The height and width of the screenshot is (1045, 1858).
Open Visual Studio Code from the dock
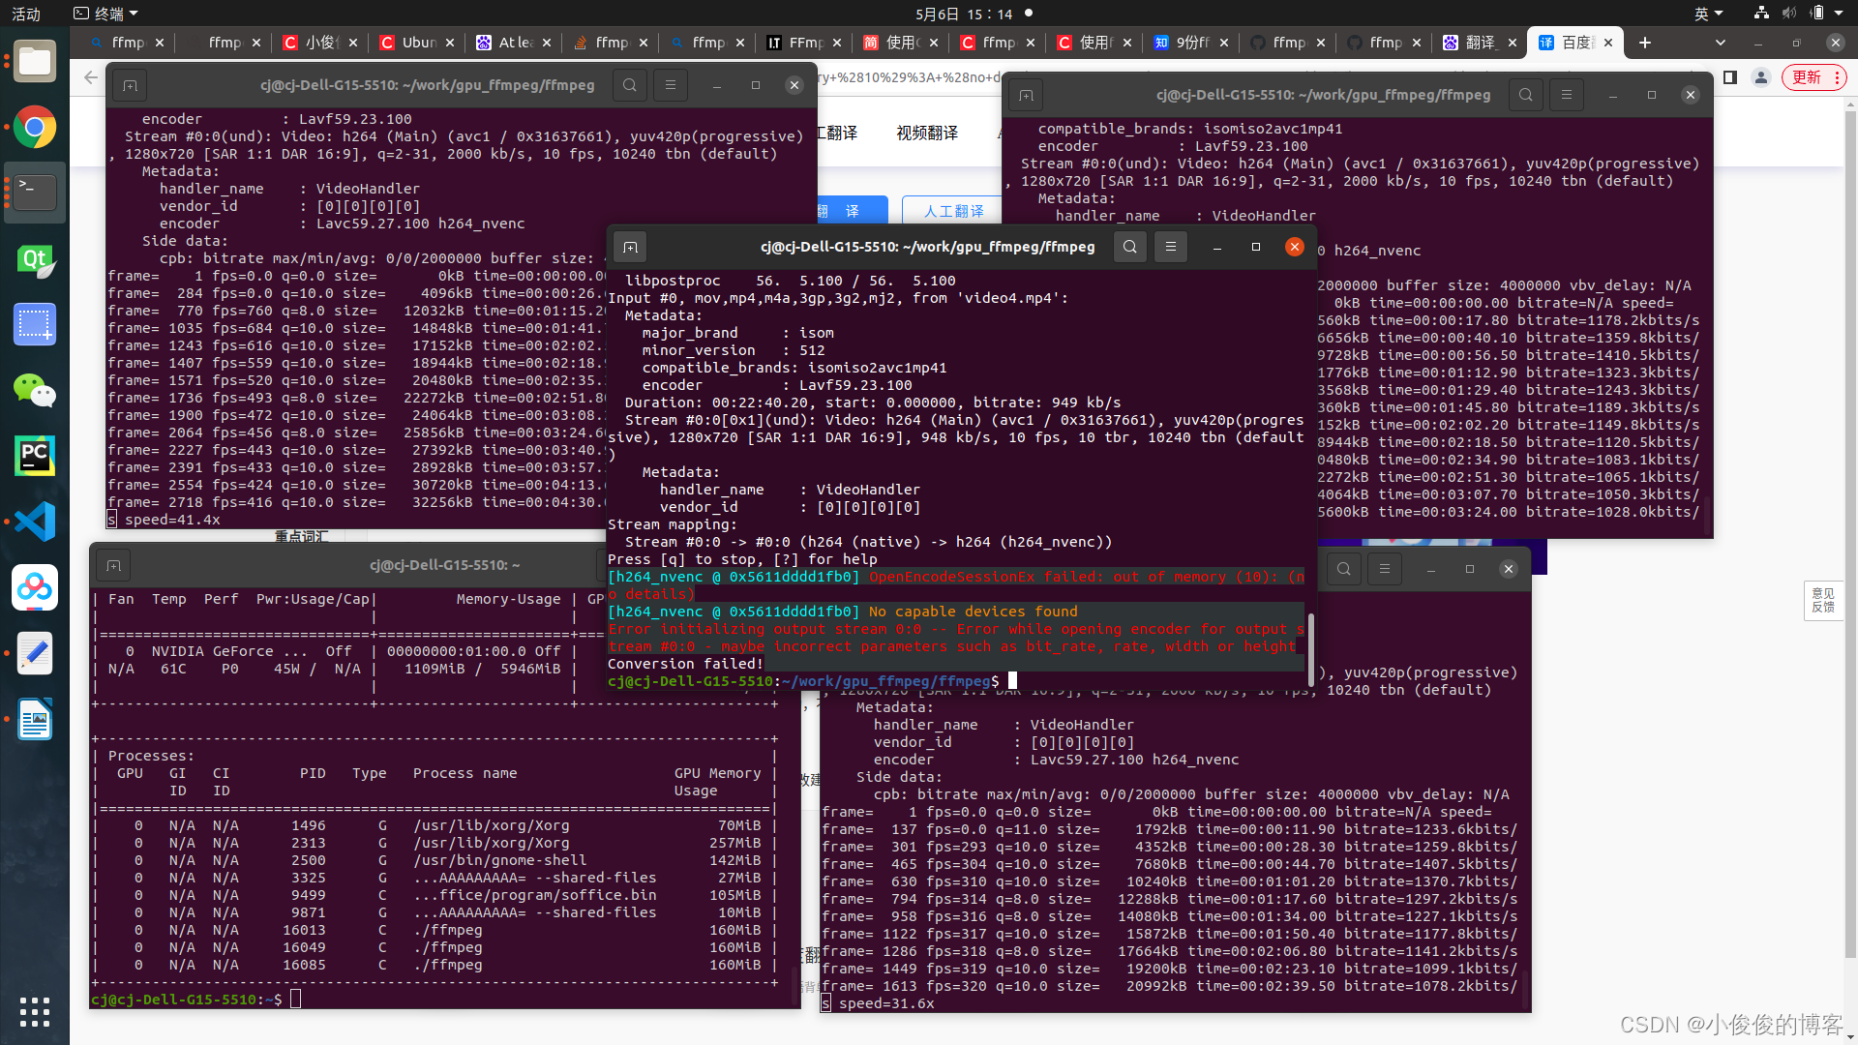point(35,522)
